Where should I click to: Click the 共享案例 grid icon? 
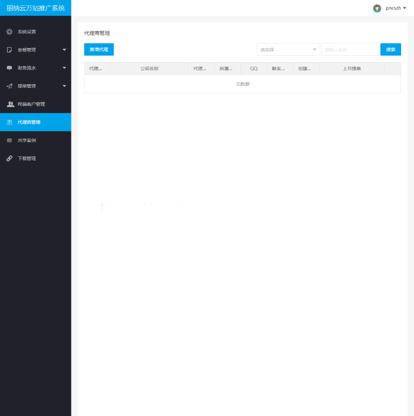click(9, 140)
